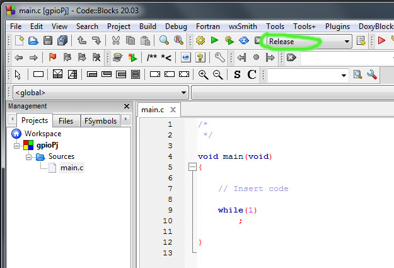Open Replace dialog icon
Viewport: 394px width, 268px height.
click(x=178, y=40)
